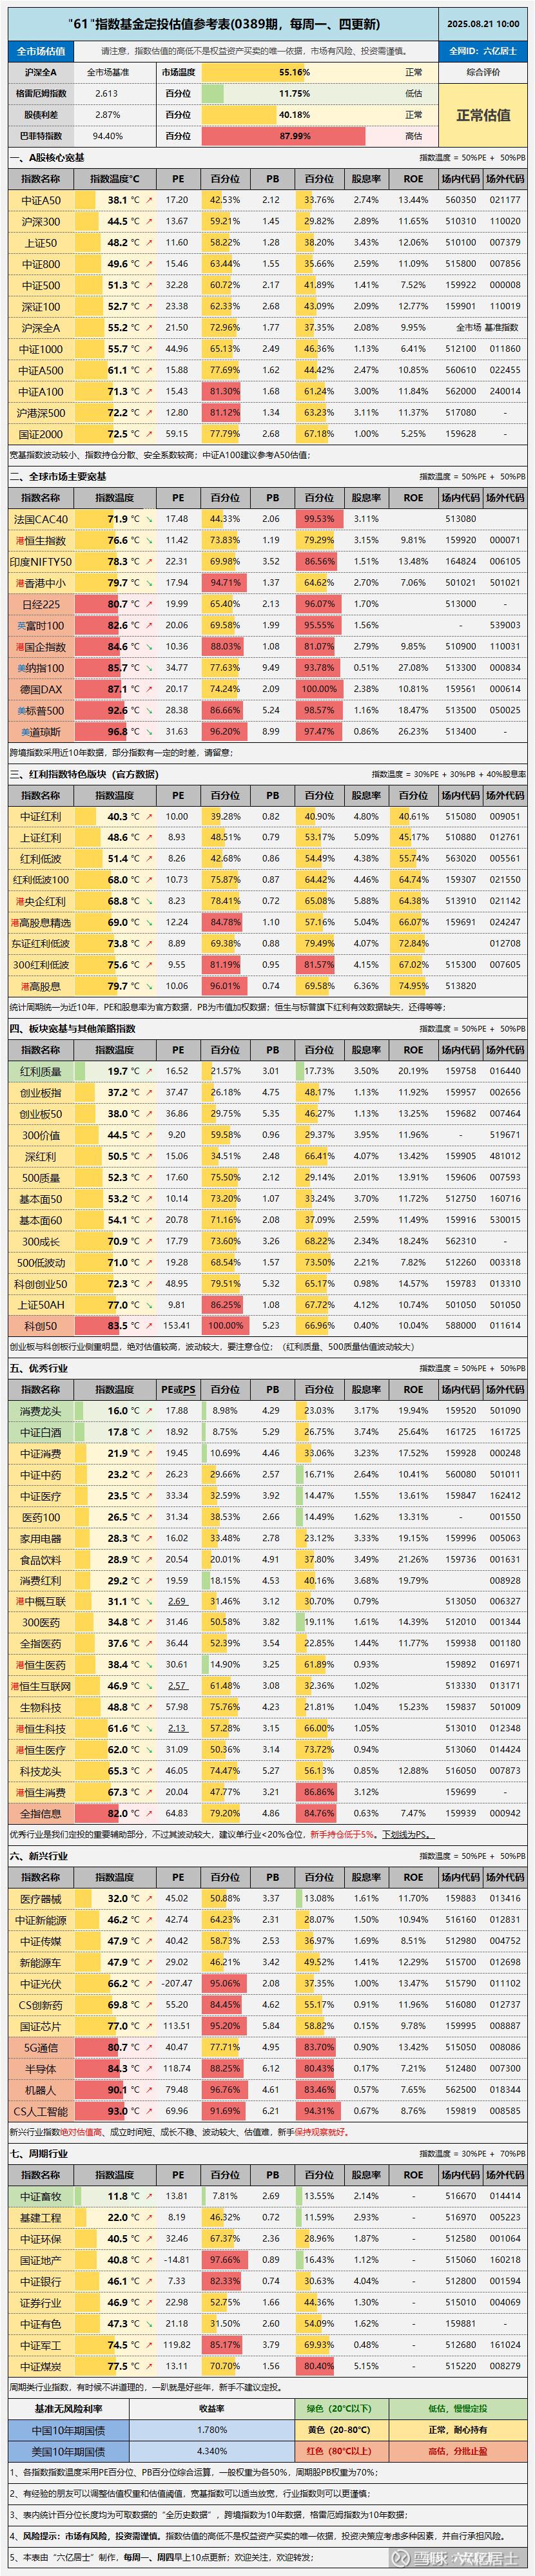Click the trend arrow beside 中证煤炭 temperature 77.5
This screenshot has width=535, height=2576.
pos(150,2366)
